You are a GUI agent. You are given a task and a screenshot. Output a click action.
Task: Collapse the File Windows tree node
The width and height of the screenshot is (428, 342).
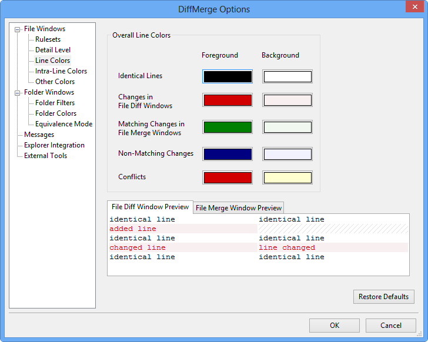click(x=18, y=29)
